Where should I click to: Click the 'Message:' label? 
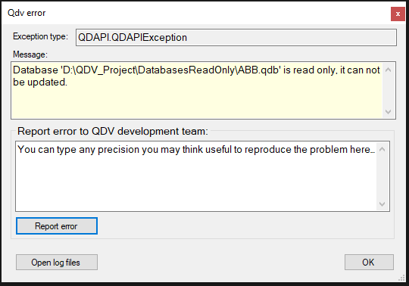(30, 54)
